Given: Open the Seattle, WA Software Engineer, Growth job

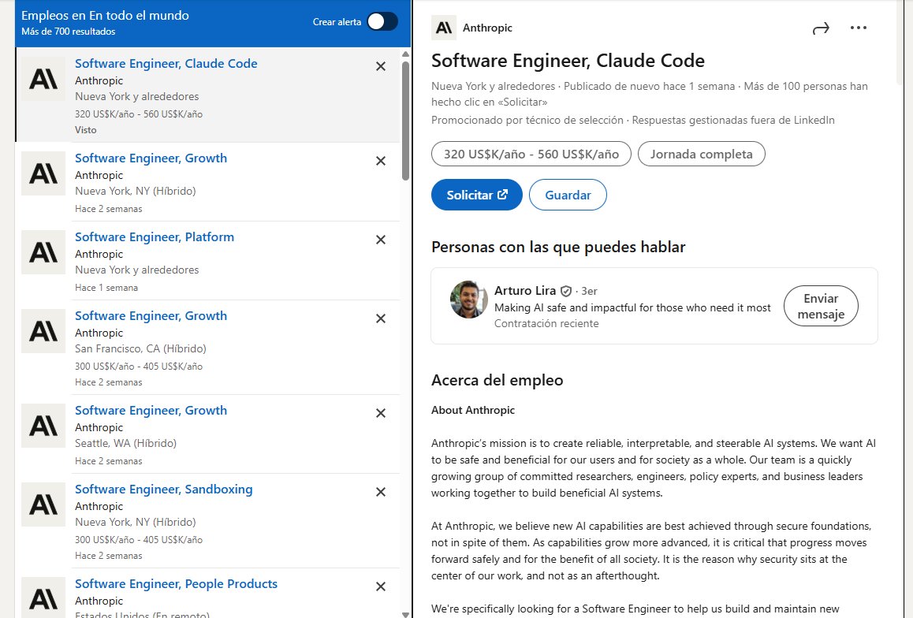Looking at the screenshot, I should [x=151, y=410].
